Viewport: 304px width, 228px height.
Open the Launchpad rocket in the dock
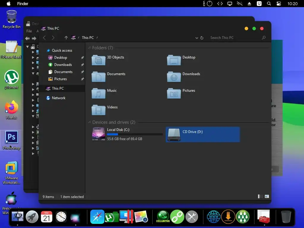[32, 216]
